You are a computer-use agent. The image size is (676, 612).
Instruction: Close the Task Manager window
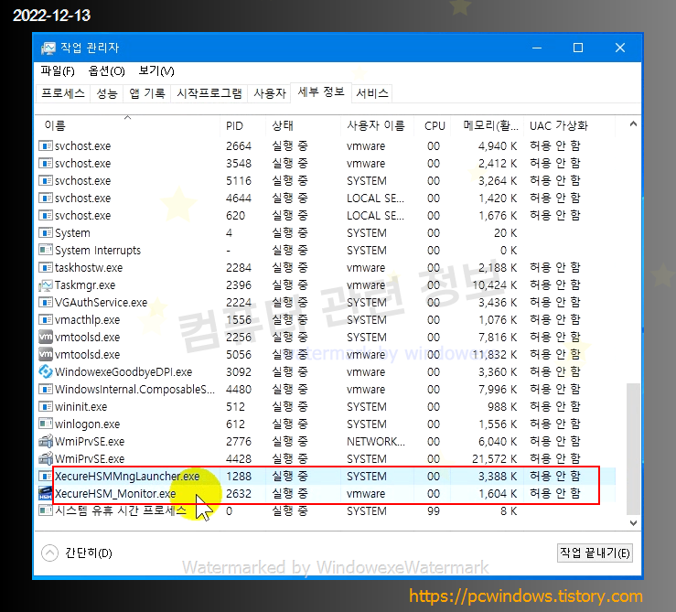(x=620, y=48)
